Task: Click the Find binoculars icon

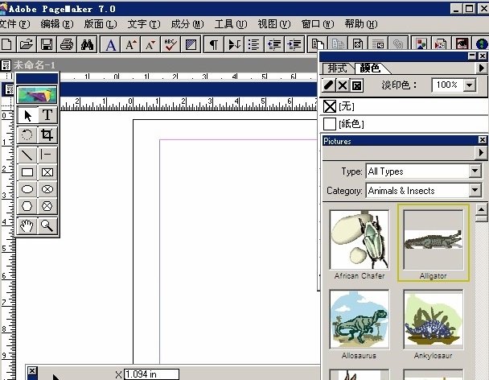Action: tap(88, 44)
